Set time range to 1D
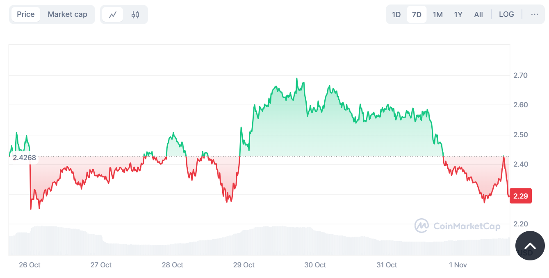This screenshot has height=278, width=549. click(396, 15)
